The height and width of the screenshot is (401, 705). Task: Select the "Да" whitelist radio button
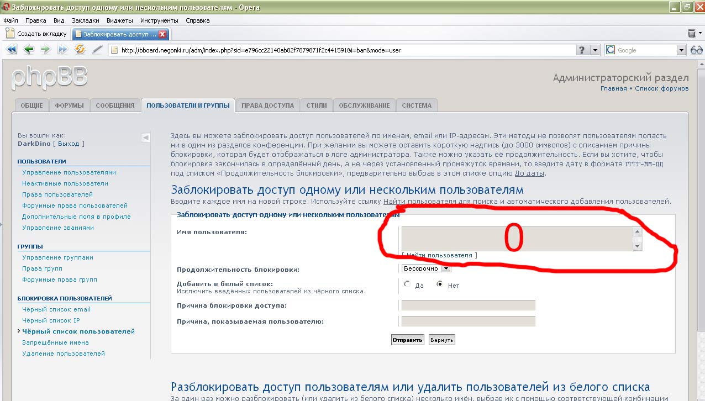point(408,285)
